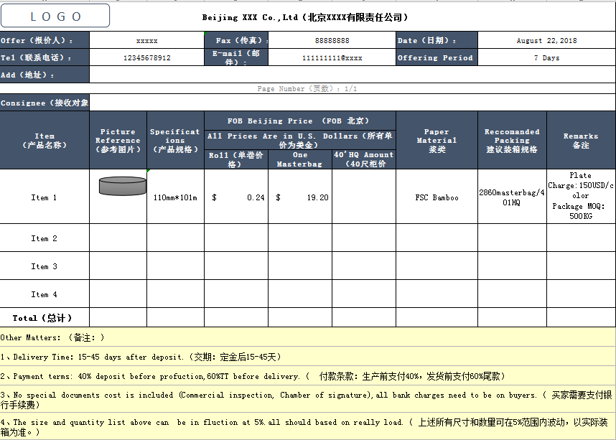The width and height of the screenshot is (616, 440).
Task: Click 'All Prices Are in U.S. Dollars' header
Action: [300, 140]
